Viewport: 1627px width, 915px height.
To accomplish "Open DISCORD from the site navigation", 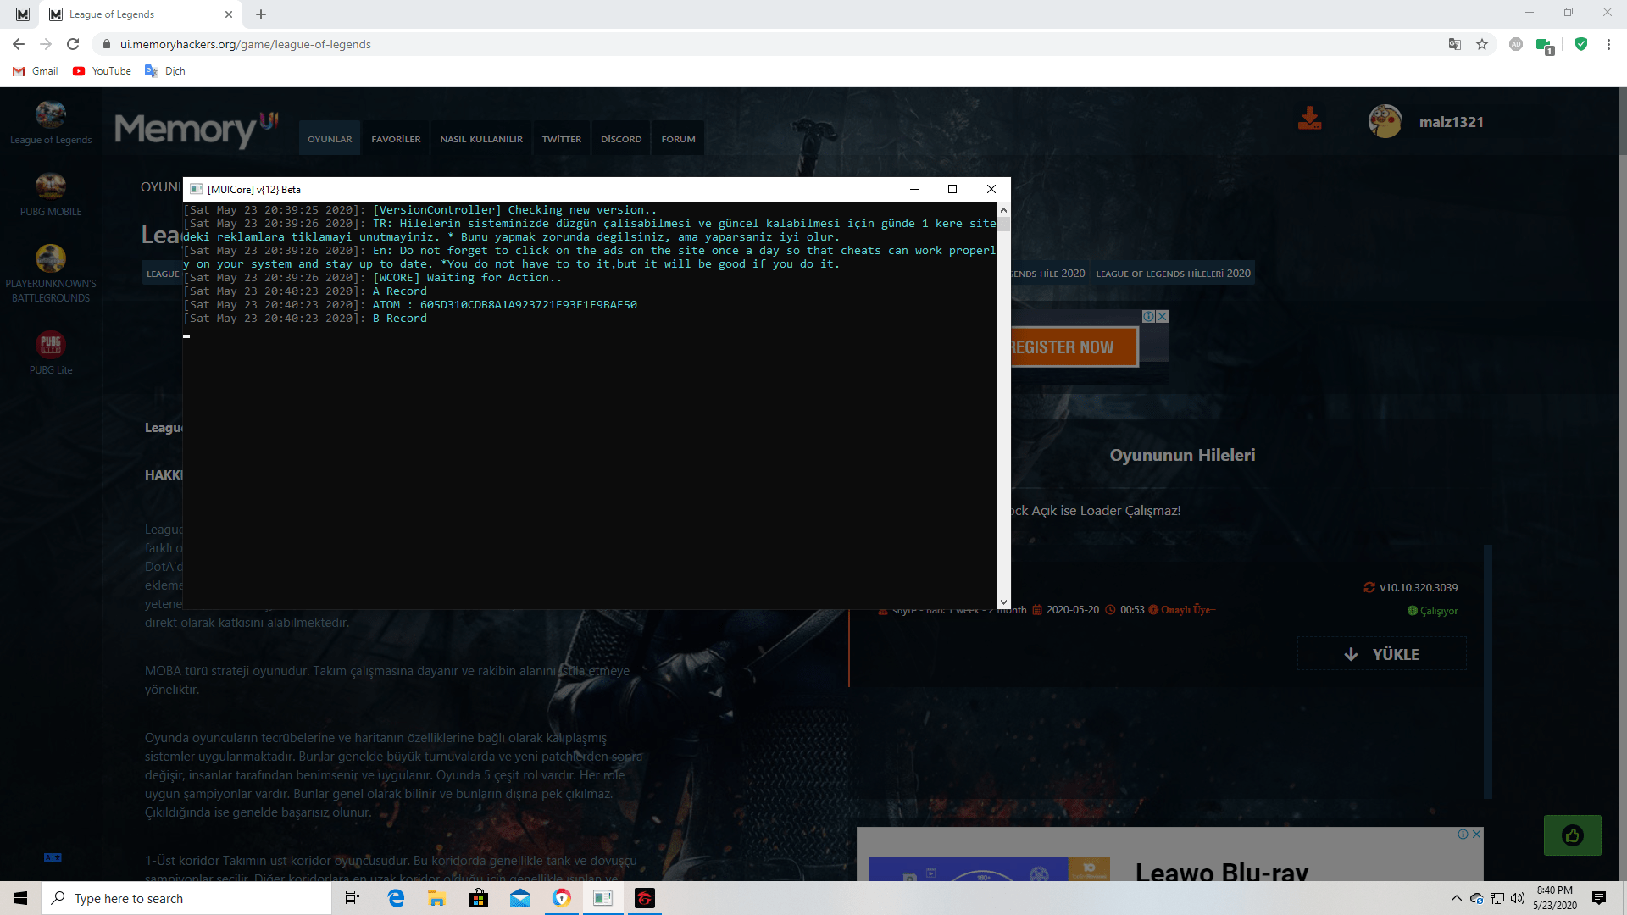I will [621, 139].
